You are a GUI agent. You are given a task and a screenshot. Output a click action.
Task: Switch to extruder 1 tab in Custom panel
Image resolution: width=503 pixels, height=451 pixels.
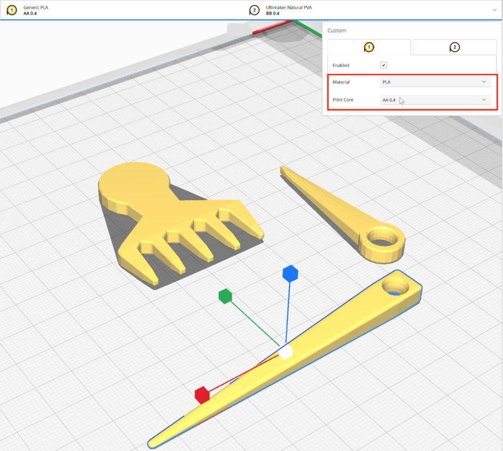(x=369, y=47)
